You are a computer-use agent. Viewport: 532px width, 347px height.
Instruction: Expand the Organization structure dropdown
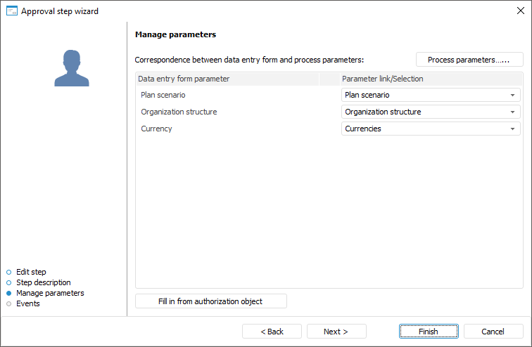click(513, 112)
